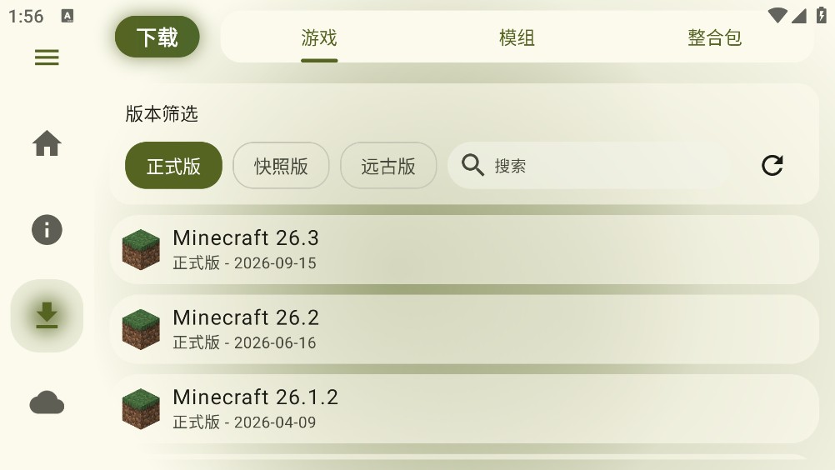The image size is (835, 470).
Task: Go to the Home page icon
Action: 47,143
